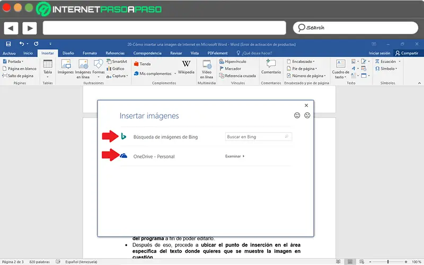Click the zoom slider handle

[388, 261]
